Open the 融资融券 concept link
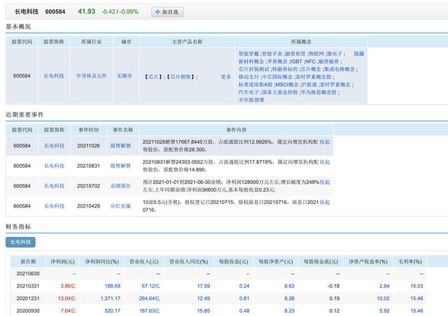The height and width of the screenshot is (316, 448). [329, 61]
